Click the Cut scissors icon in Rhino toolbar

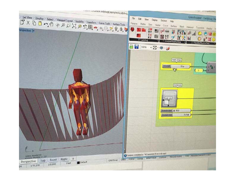coord(28,23)
